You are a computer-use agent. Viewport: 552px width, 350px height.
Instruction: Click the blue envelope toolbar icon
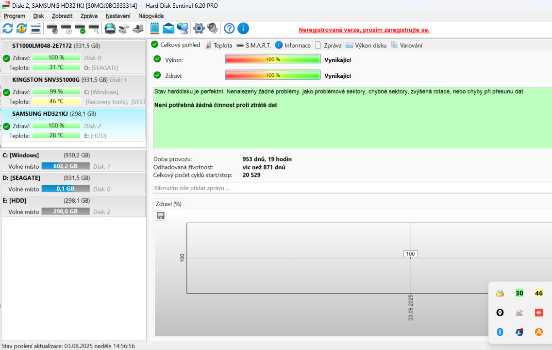168,28
